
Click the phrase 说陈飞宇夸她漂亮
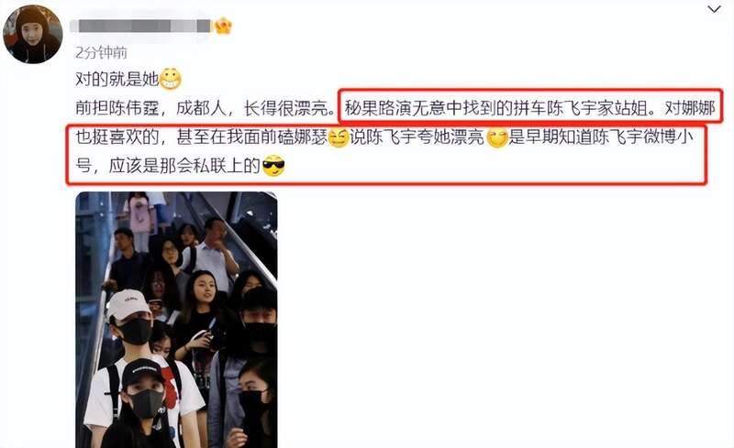point(417,137)
